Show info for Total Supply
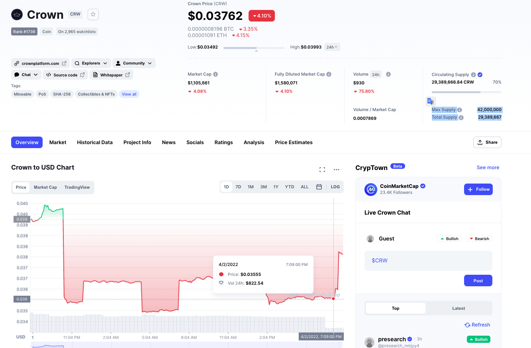 point(461,118)
